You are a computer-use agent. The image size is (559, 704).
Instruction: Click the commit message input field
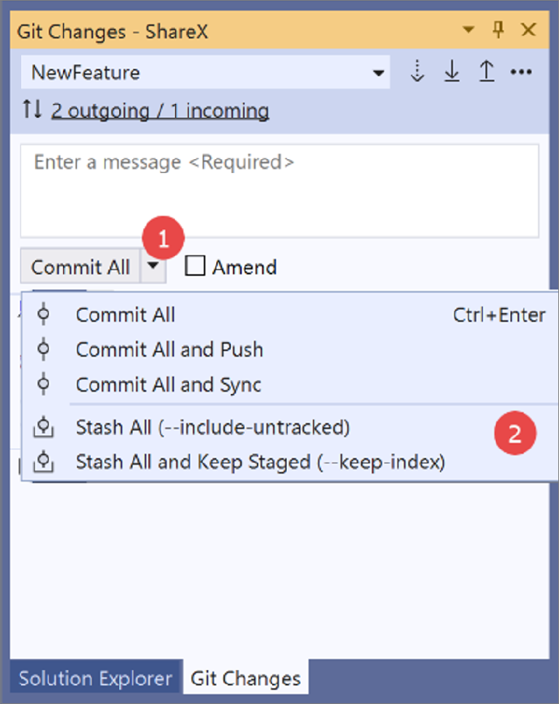(x=279, y=191)
